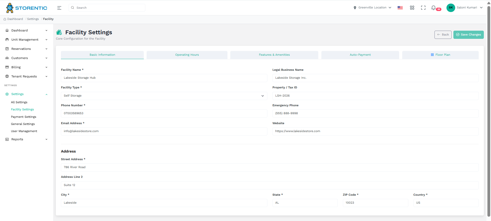Switch to the Operating Hours tab
This screenshot has height=221, width=491.
tap(187, 55)
